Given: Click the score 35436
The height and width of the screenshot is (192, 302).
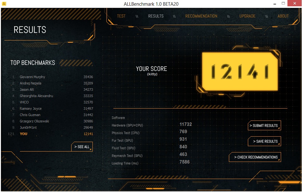Looking at the screenshot, I should tap(88, 77).
